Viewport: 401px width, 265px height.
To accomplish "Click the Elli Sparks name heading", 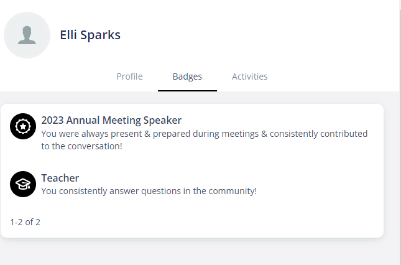I will coord(90,35).
